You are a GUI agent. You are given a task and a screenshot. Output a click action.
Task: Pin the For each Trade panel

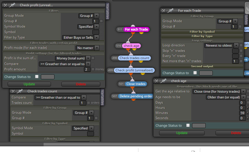click(x=170, y=11)
